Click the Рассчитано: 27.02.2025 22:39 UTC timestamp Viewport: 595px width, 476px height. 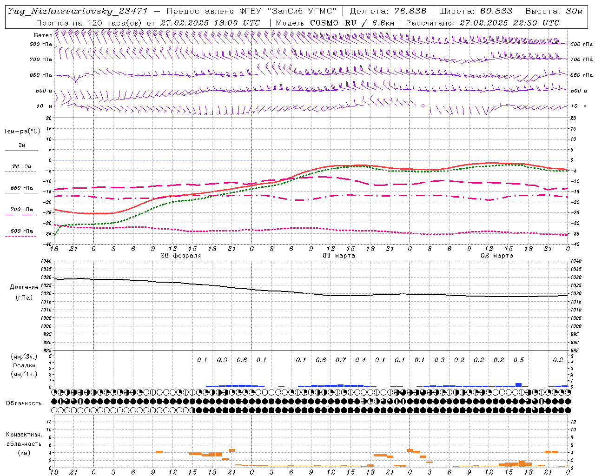[x=483, y=23]
